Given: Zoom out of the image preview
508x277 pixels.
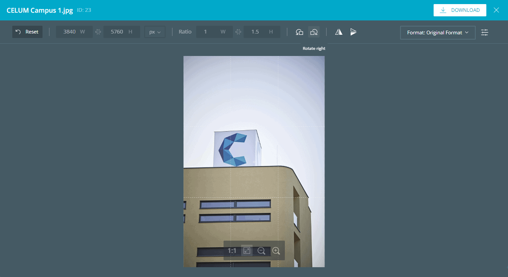Looking at the screenshot, I should coord(262,251).
